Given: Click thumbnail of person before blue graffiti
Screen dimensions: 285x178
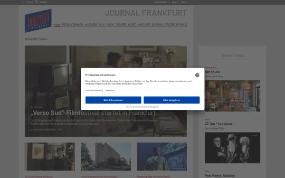Looking at the screenshot, I should (x=162, y=157).
